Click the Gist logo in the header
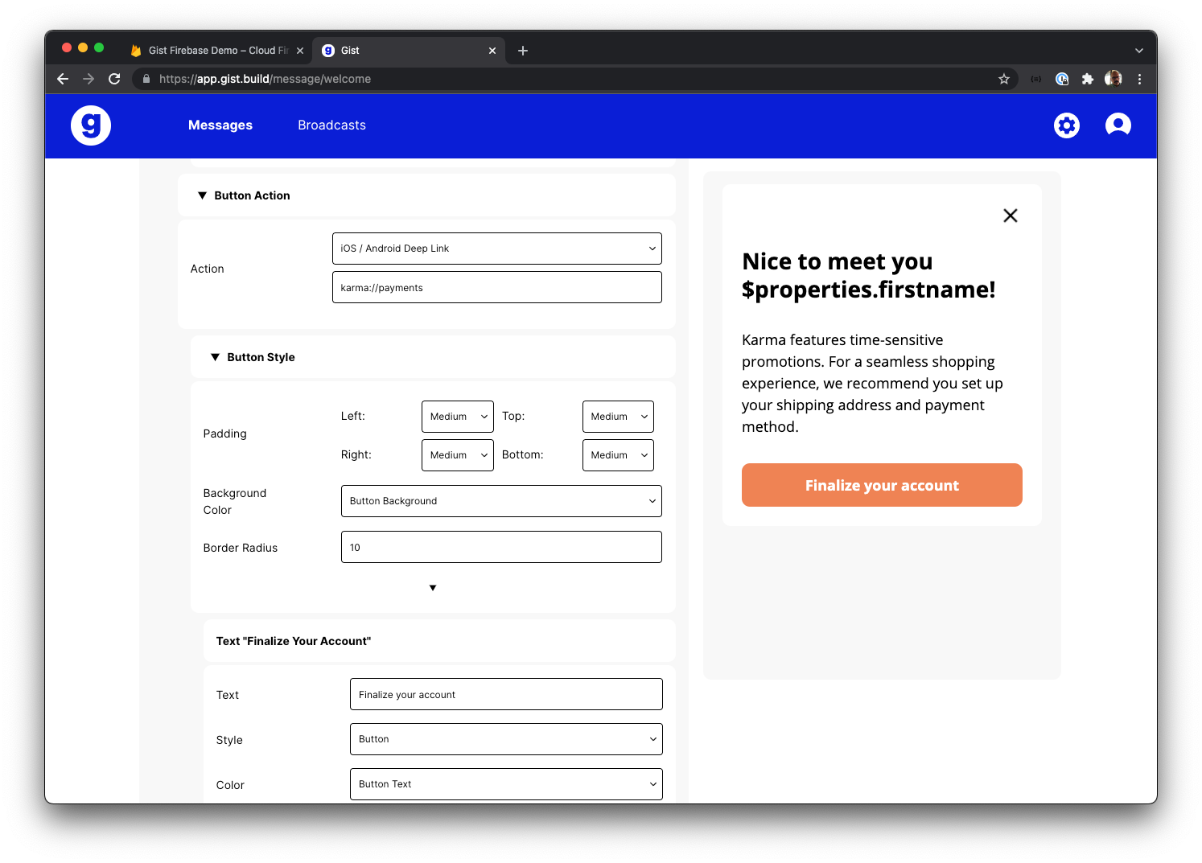The height and width of the screenshot is (863, 1202). click(x=91, y=125)
